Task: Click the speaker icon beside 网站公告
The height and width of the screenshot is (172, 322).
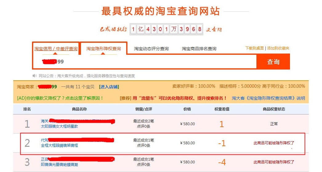Action: tap(34, 76)
